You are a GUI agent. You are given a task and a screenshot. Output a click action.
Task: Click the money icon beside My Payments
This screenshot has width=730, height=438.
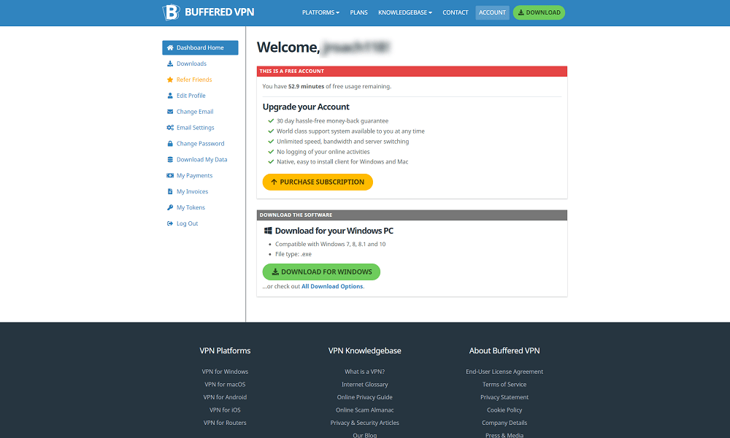170,175
